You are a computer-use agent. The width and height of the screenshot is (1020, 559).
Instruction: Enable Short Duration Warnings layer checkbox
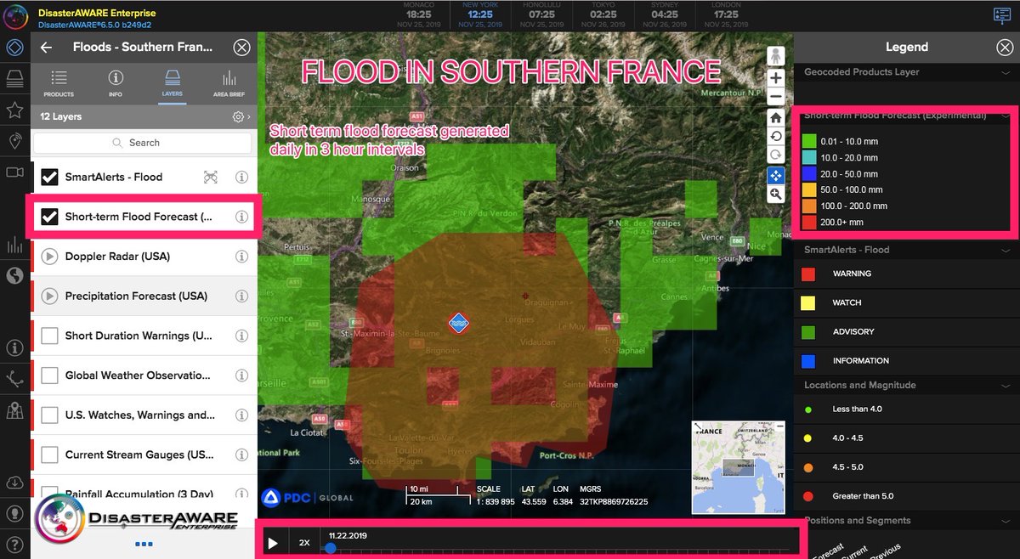[49, 336]
